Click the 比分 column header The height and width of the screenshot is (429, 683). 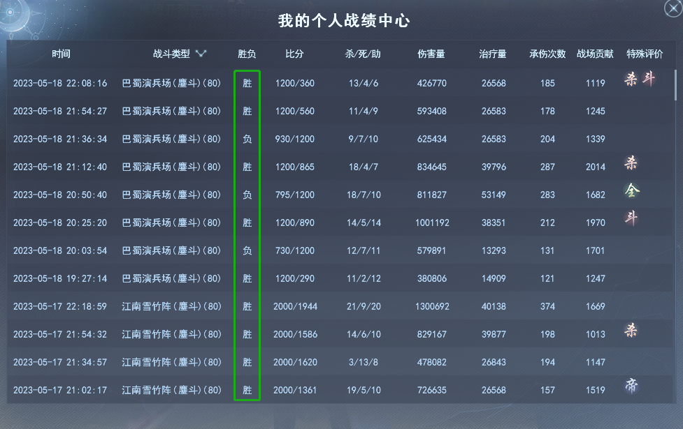[x=294, y=54]
